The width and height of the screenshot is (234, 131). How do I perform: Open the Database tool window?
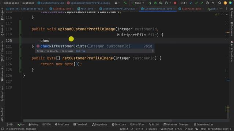tap(231, 29)
